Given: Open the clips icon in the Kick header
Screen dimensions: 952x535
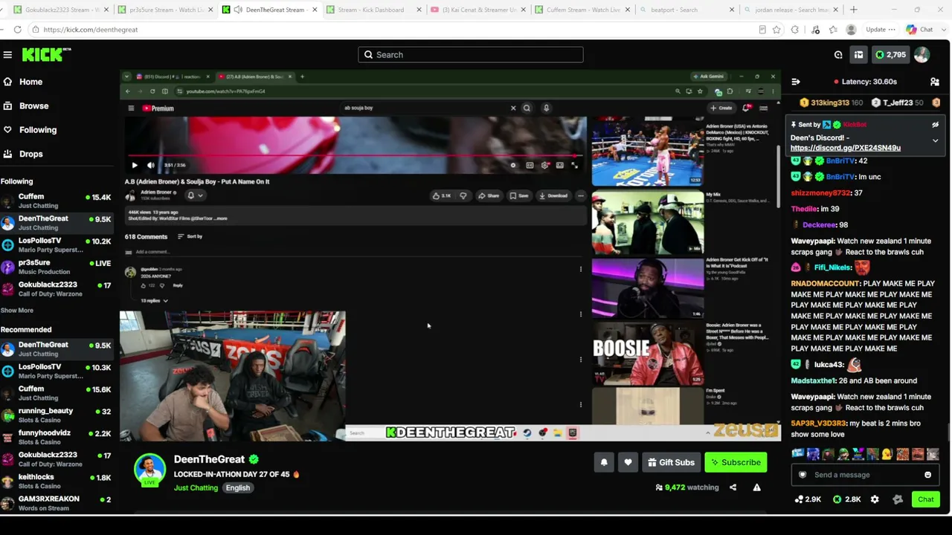Looking at the screenshot, I should [838, 55].
